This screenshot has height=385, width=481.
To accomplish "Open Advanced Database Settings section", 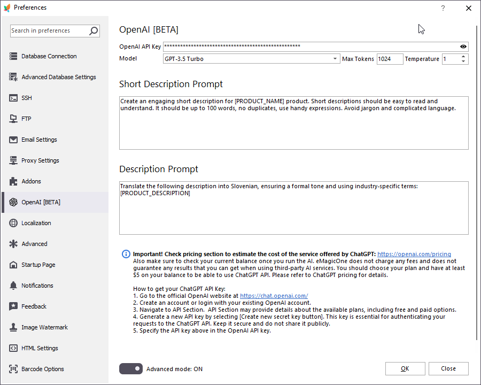I will (x=55, y=77).
